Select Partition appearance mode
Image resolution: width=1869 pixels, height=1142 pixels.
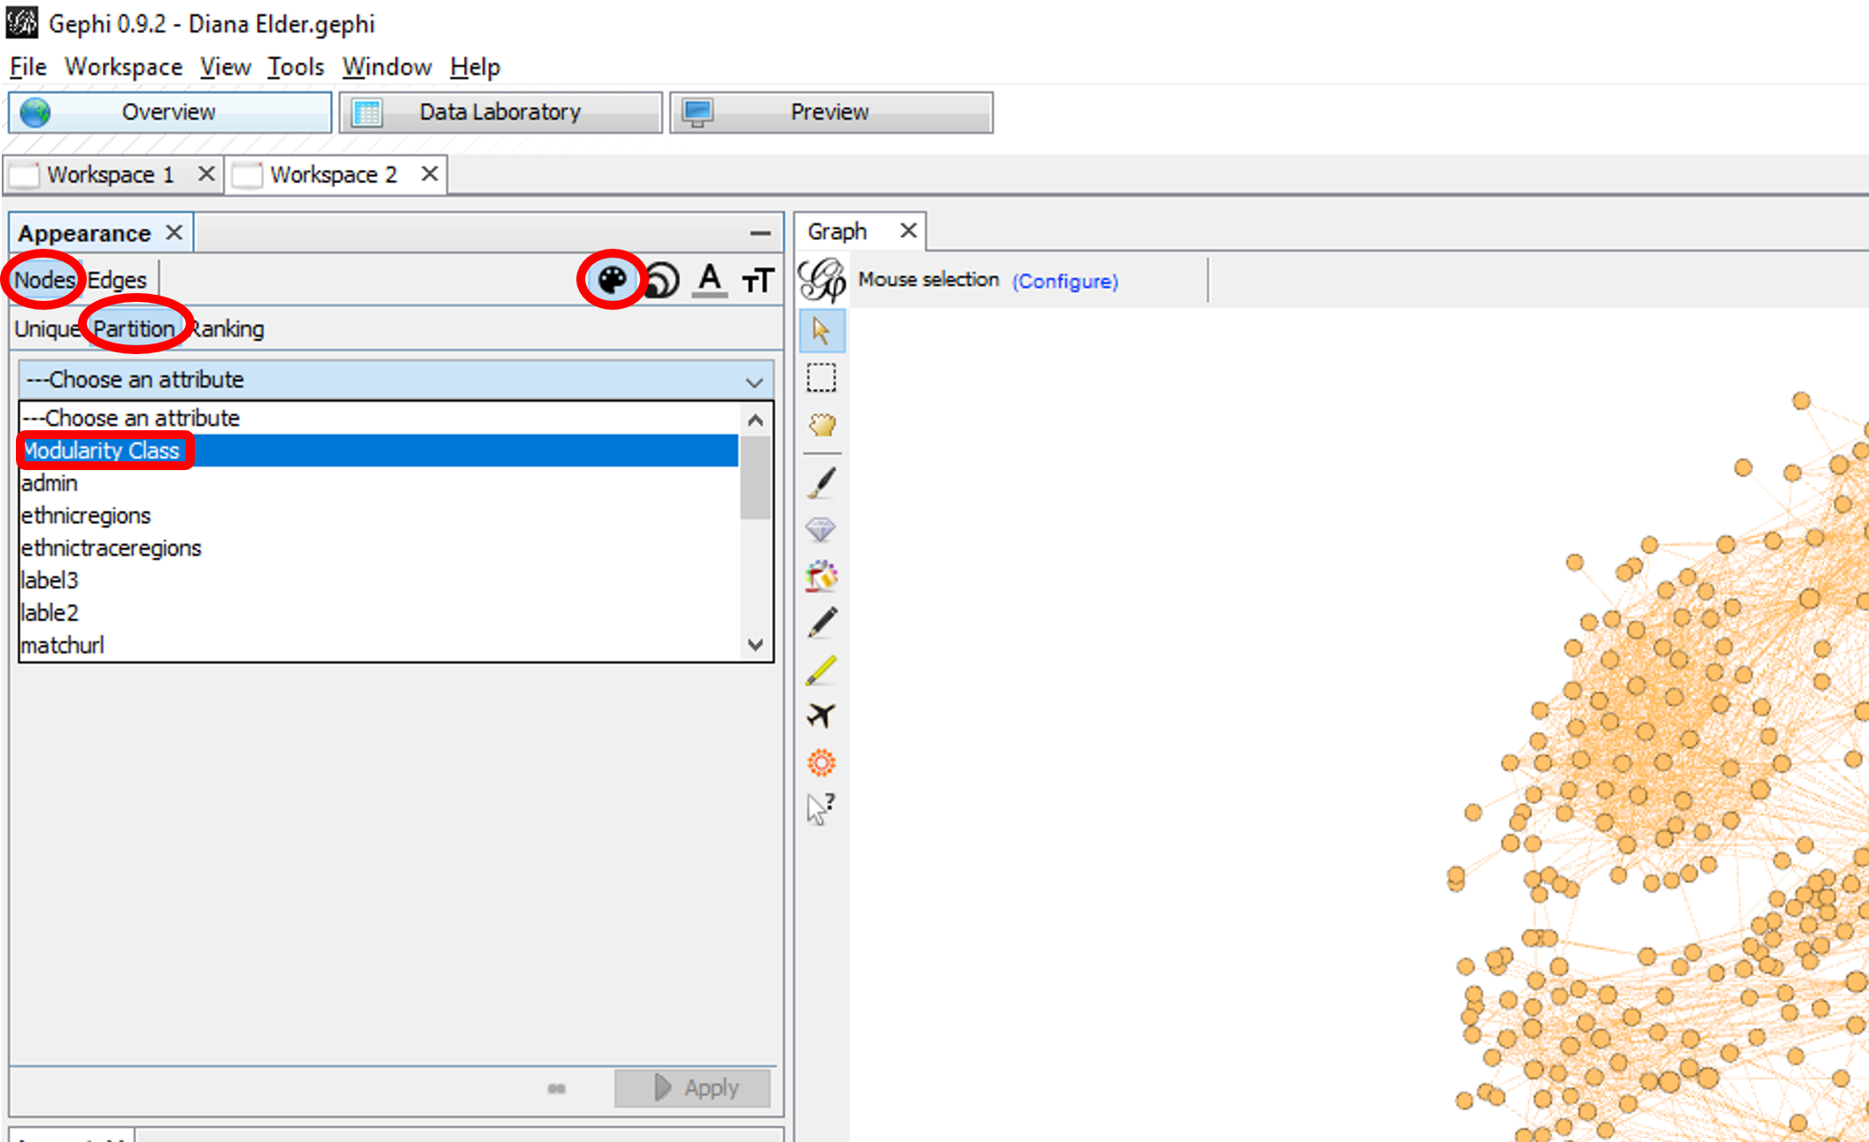click(135, 328)
